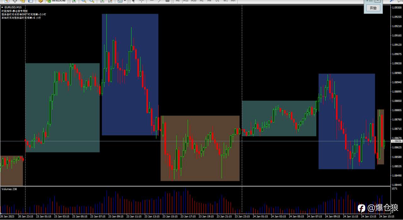The height and width of the screenshot is (220, 403).
Task: Click the 23 Jan 17:15 time label
Action: [188, 217]
